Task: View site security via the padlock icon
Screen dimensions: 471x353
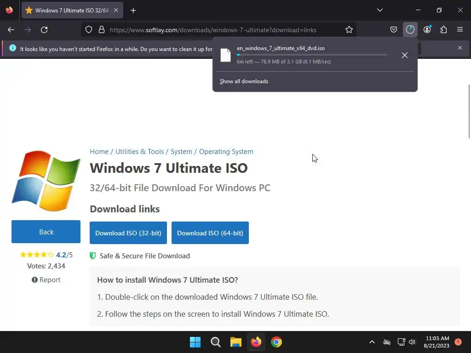Action: pyautogui.click(x=102, y=30)
